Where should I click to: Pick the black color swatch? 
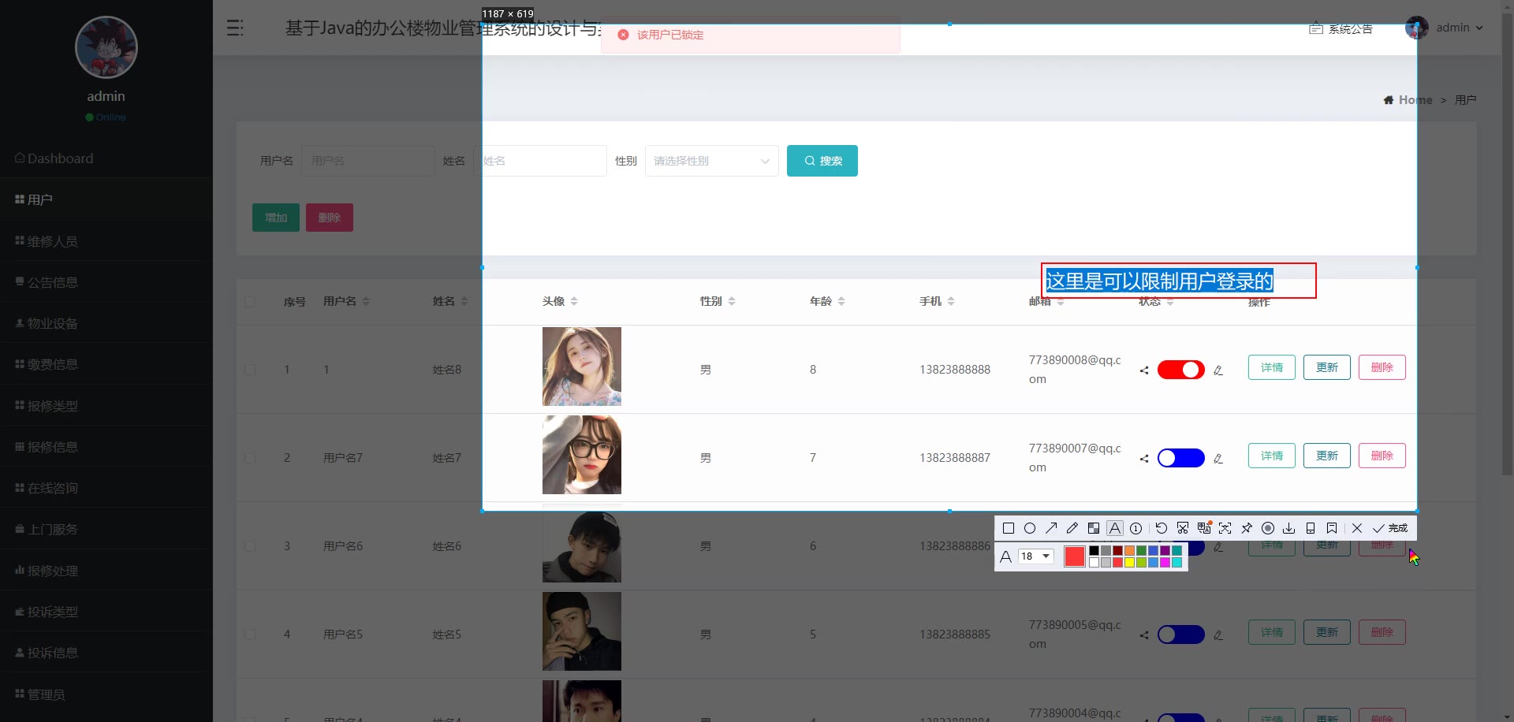pyautogui.click(x=1094, y=551)
